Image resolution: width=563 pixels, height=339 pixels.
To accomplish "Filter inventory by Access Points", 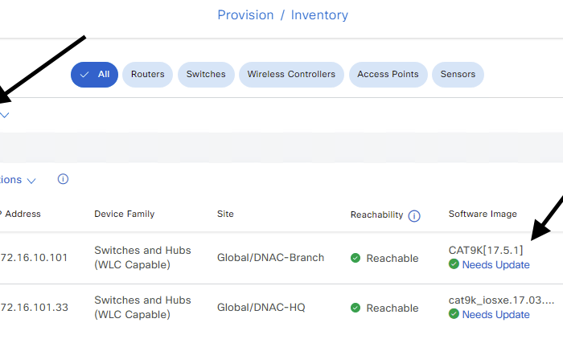I will [388, 75].
